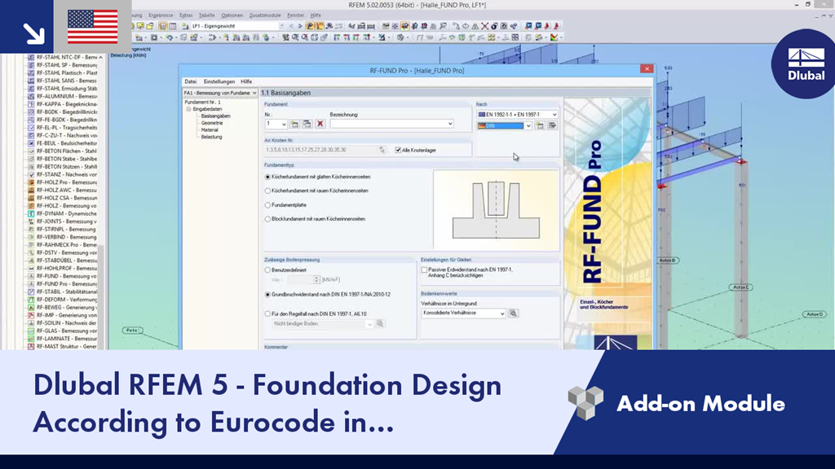835x469 pixels.
Task: Close the RF-FUND Pro dialog
Action: click(x=647, y=69)
